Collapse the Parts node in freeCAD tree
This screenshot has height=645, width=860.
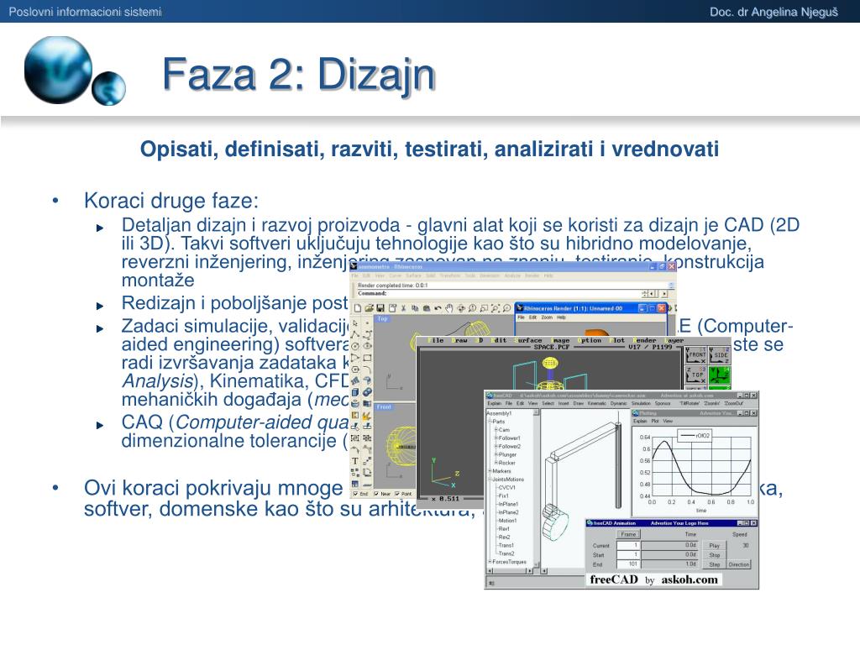tap(490, 422)
